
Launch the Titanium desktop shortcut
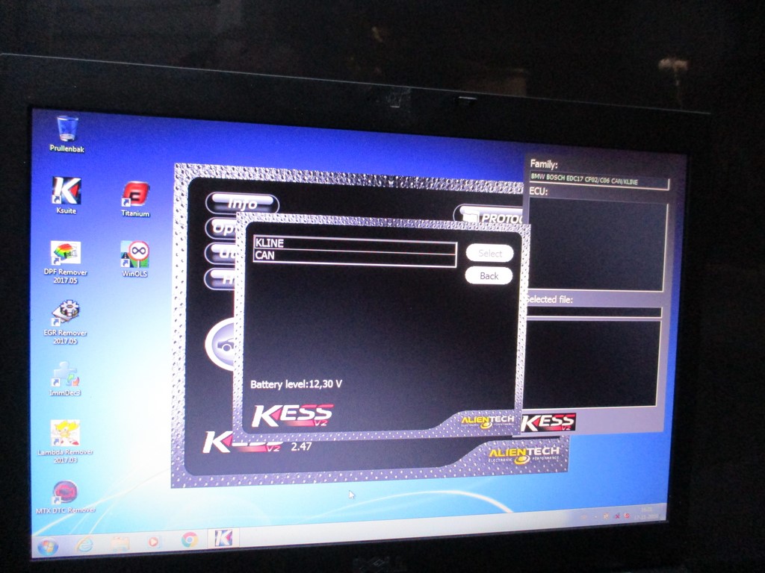pyautogui.click(x=135, y=195)
